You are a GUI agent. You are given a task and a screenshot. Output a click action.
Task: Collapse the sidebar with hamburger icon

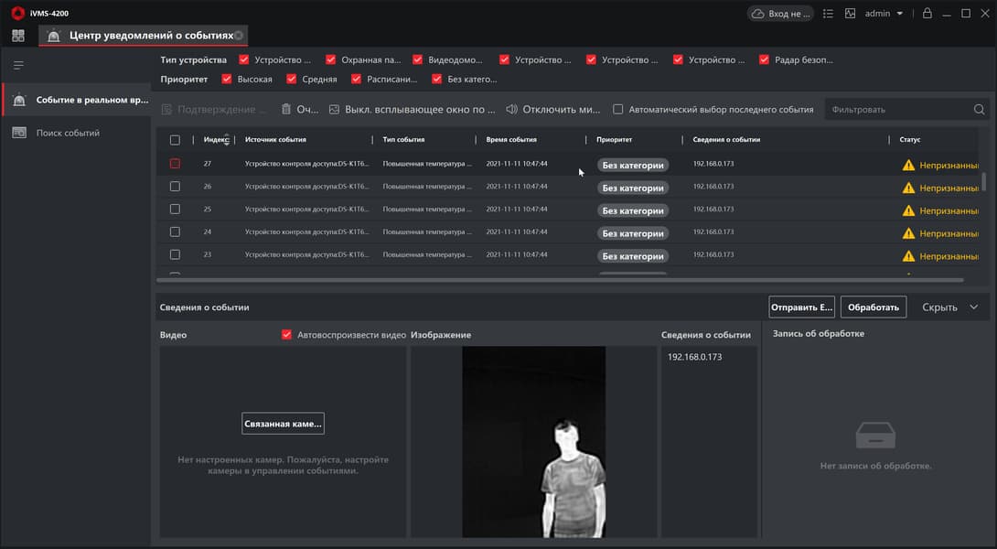coord(18,65)
